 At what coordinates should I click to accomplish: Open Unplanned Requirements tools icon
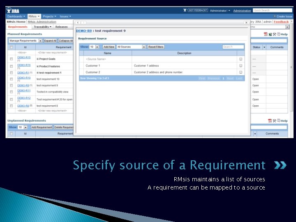pos(274,120)
